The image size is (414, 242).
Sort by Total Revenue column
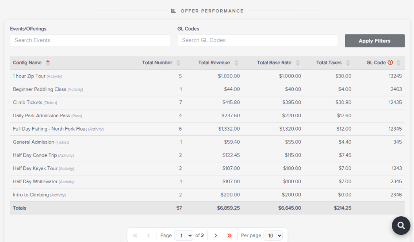[236, 63]
